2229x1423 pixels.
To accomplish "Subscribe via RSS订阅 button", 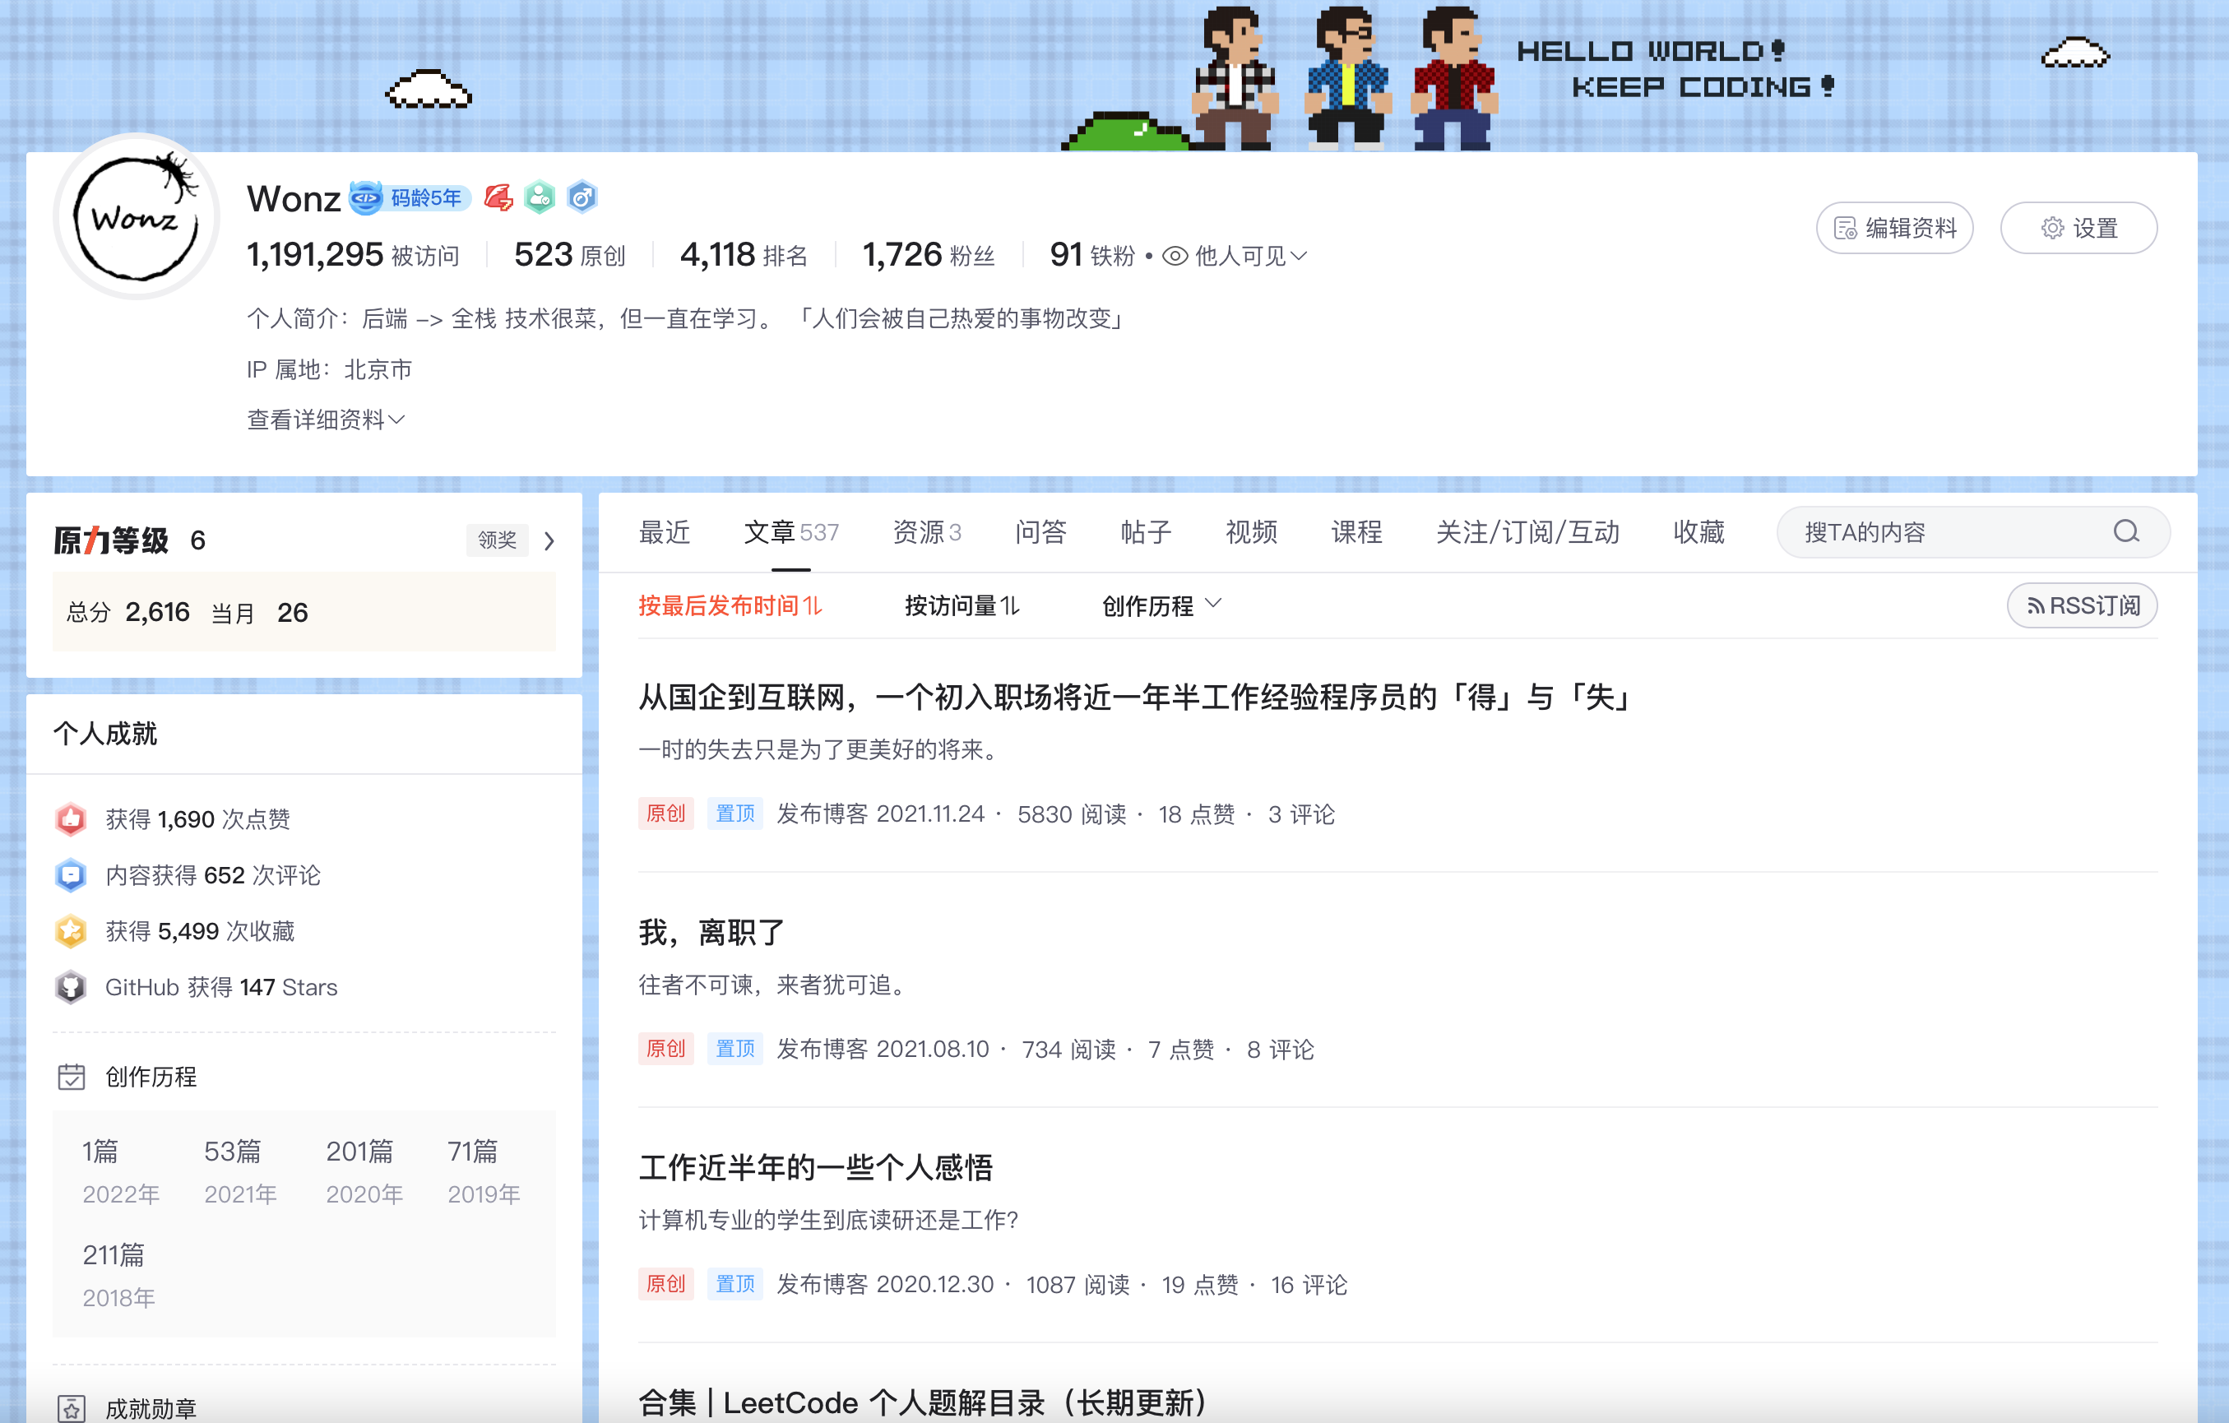I will point(2082,605).
